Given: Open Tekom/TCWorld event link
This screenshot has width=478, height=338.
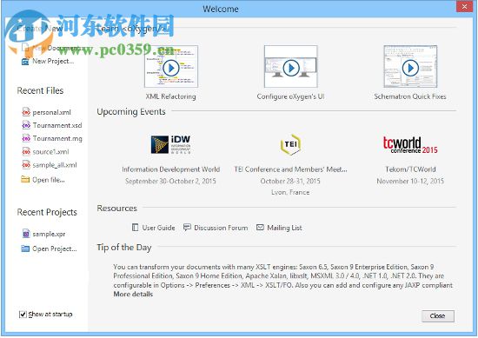Looking at the screenshot, I should coord(410,169).
